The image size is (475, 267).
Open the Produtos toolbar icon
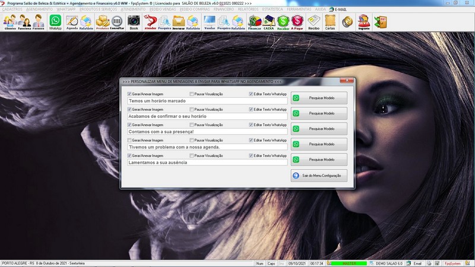(x=102, y=22)
